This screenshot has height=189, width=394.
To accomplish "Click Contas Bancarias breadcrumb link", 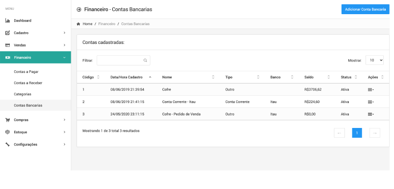I will coord(135,24).
